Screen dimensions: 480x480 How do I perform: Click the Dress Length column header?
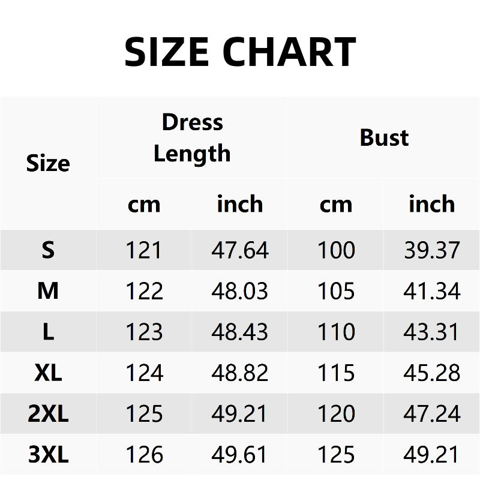pyautogui.click(x=192, y=137)
